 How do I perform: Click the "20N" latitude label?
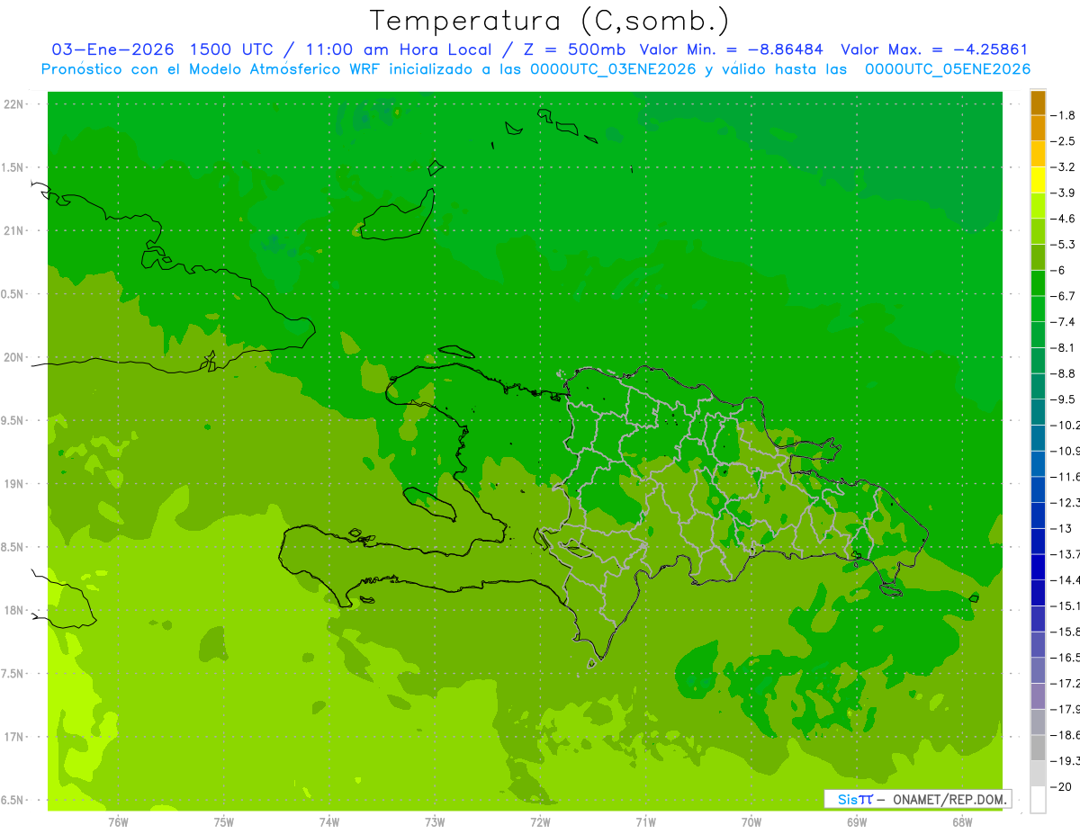point(13,357)
